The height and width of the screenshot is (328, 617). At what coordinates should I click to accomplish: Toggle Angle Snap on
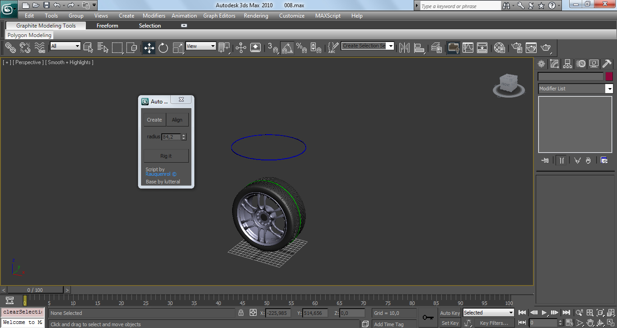coord(288,47)
